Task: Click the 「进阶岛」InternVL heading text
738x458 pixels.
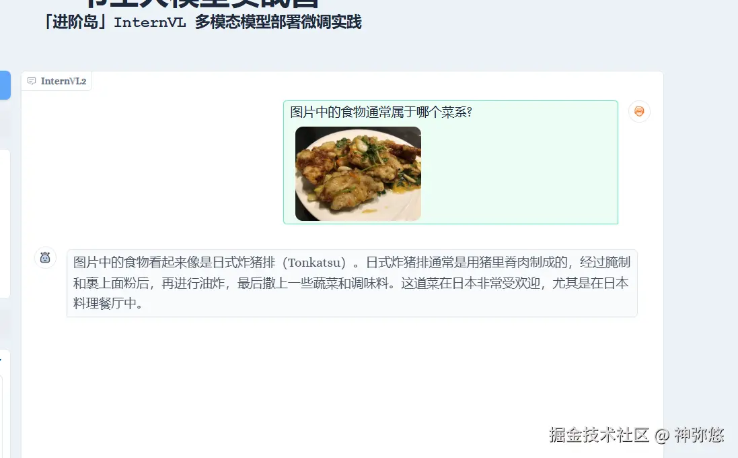Action: (x=201, y=22)
